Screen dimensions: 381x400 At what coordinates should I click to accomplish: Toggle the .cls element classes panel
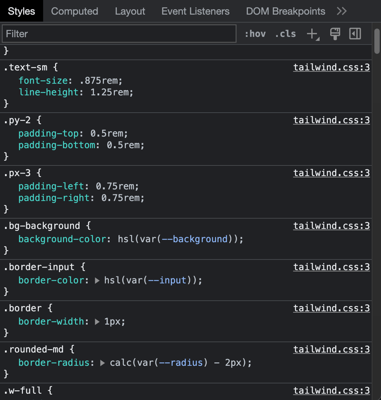point(285,34)
